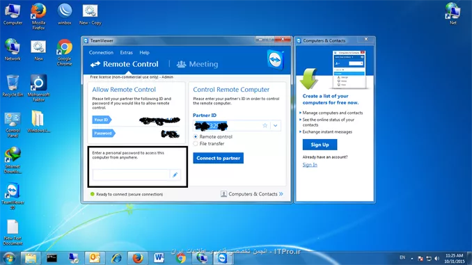Open the Recycle Bin icon
Viewport: 472px width, 265px height.
click(13, 86)
